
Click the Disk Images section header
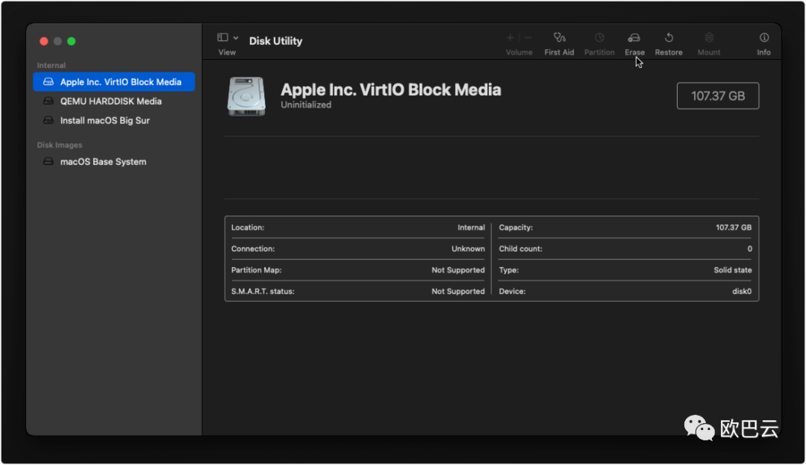tap(60, 146)
